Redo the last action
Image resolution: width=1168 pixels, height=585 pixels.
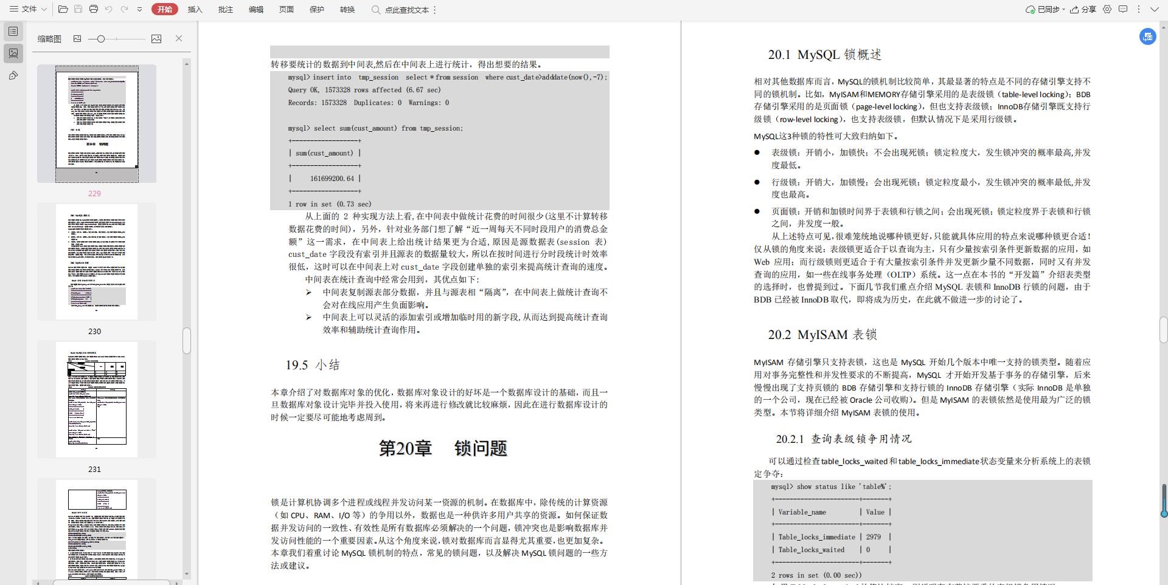pyautogui.click(x=124, y=9)
